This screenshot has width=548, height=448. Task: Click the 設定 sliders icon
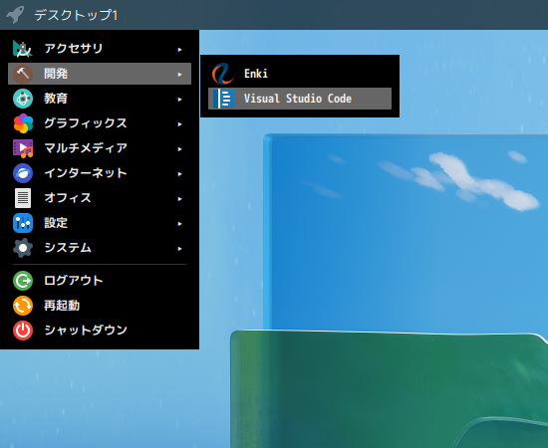tap(23, 223)
